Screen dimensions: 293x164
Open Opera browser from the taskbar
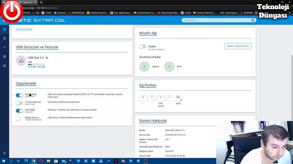[x=41, y=161]
